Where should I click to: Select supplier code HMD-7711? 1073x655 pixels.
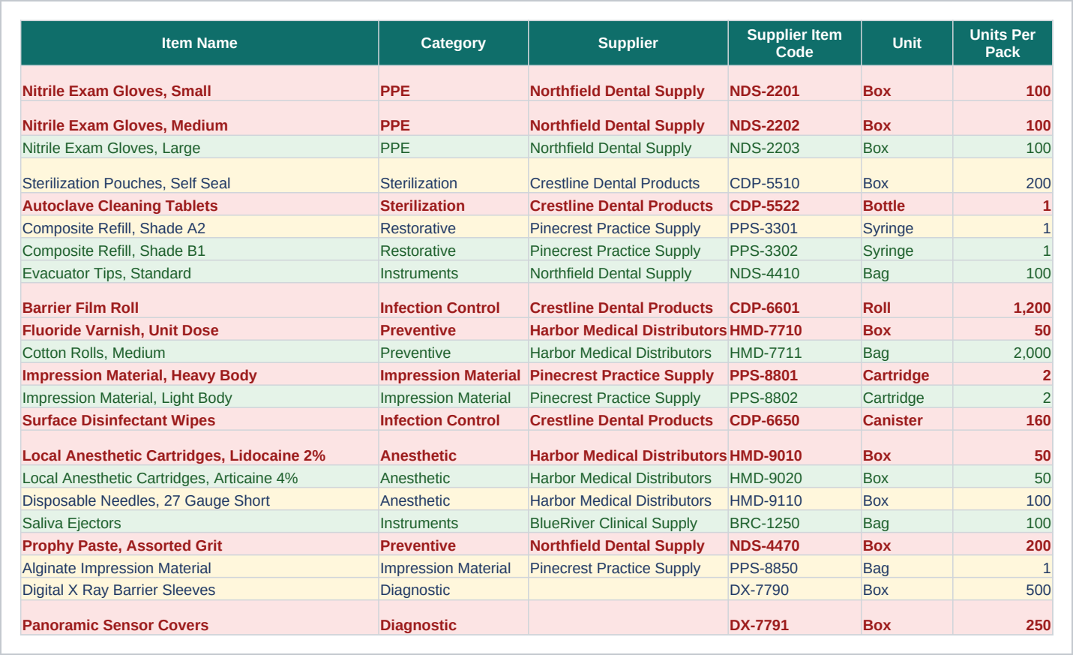pyautogui.click(x=795, y=353)
